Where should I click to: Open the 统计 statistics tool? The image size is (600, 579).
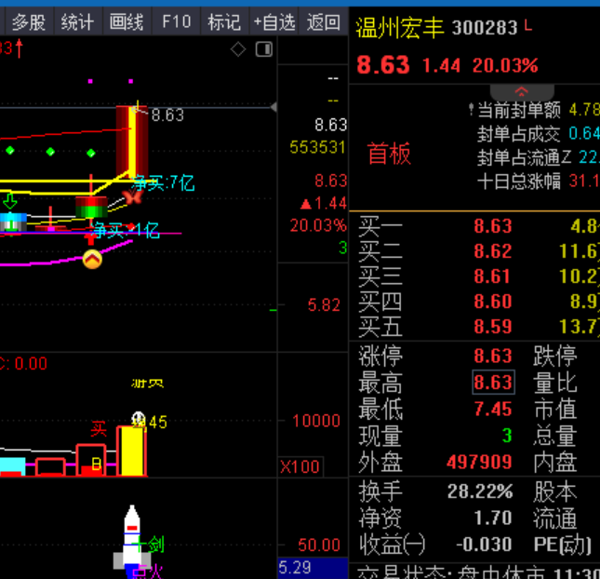pyautogui.click(x=78, y=22)
